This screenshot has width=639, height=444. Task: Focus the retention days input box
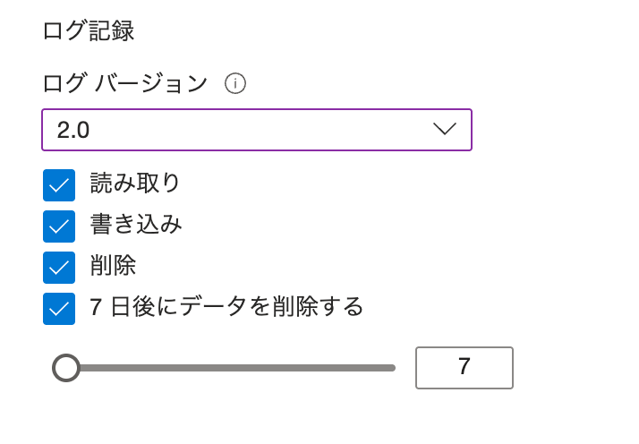(464, 368)
